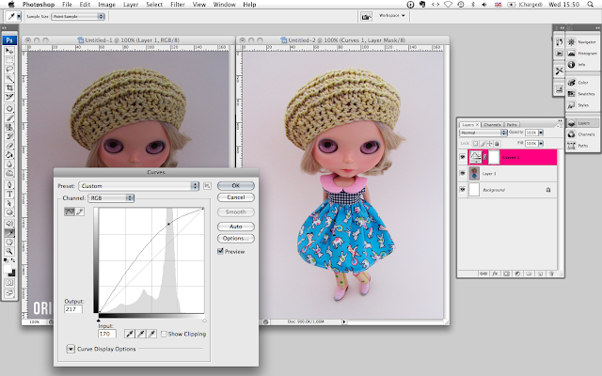The height and width of the screenshot is (376, 602).
Task: Select the white point eyedropper in Curves
Action: [150, 334]
